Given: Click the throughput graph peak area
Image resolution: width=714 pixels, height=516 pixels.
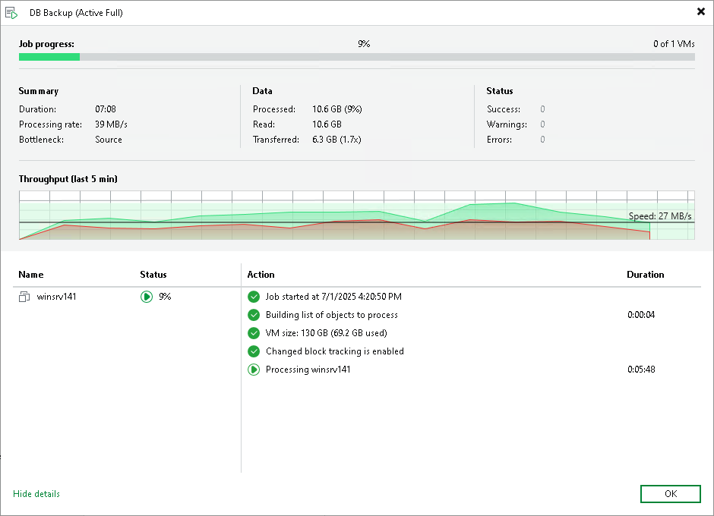Looking at the screenshot, I should coord(513,210).
